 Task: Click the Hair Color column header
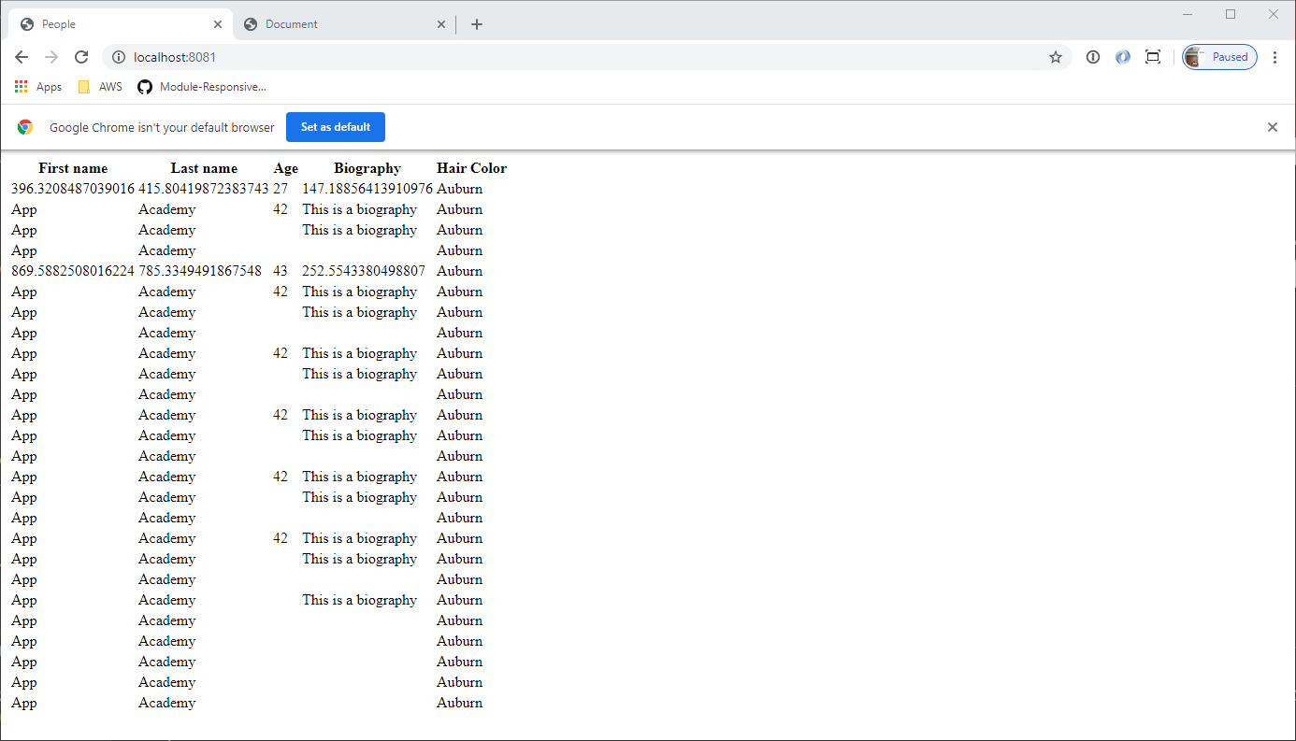point(471,168)
